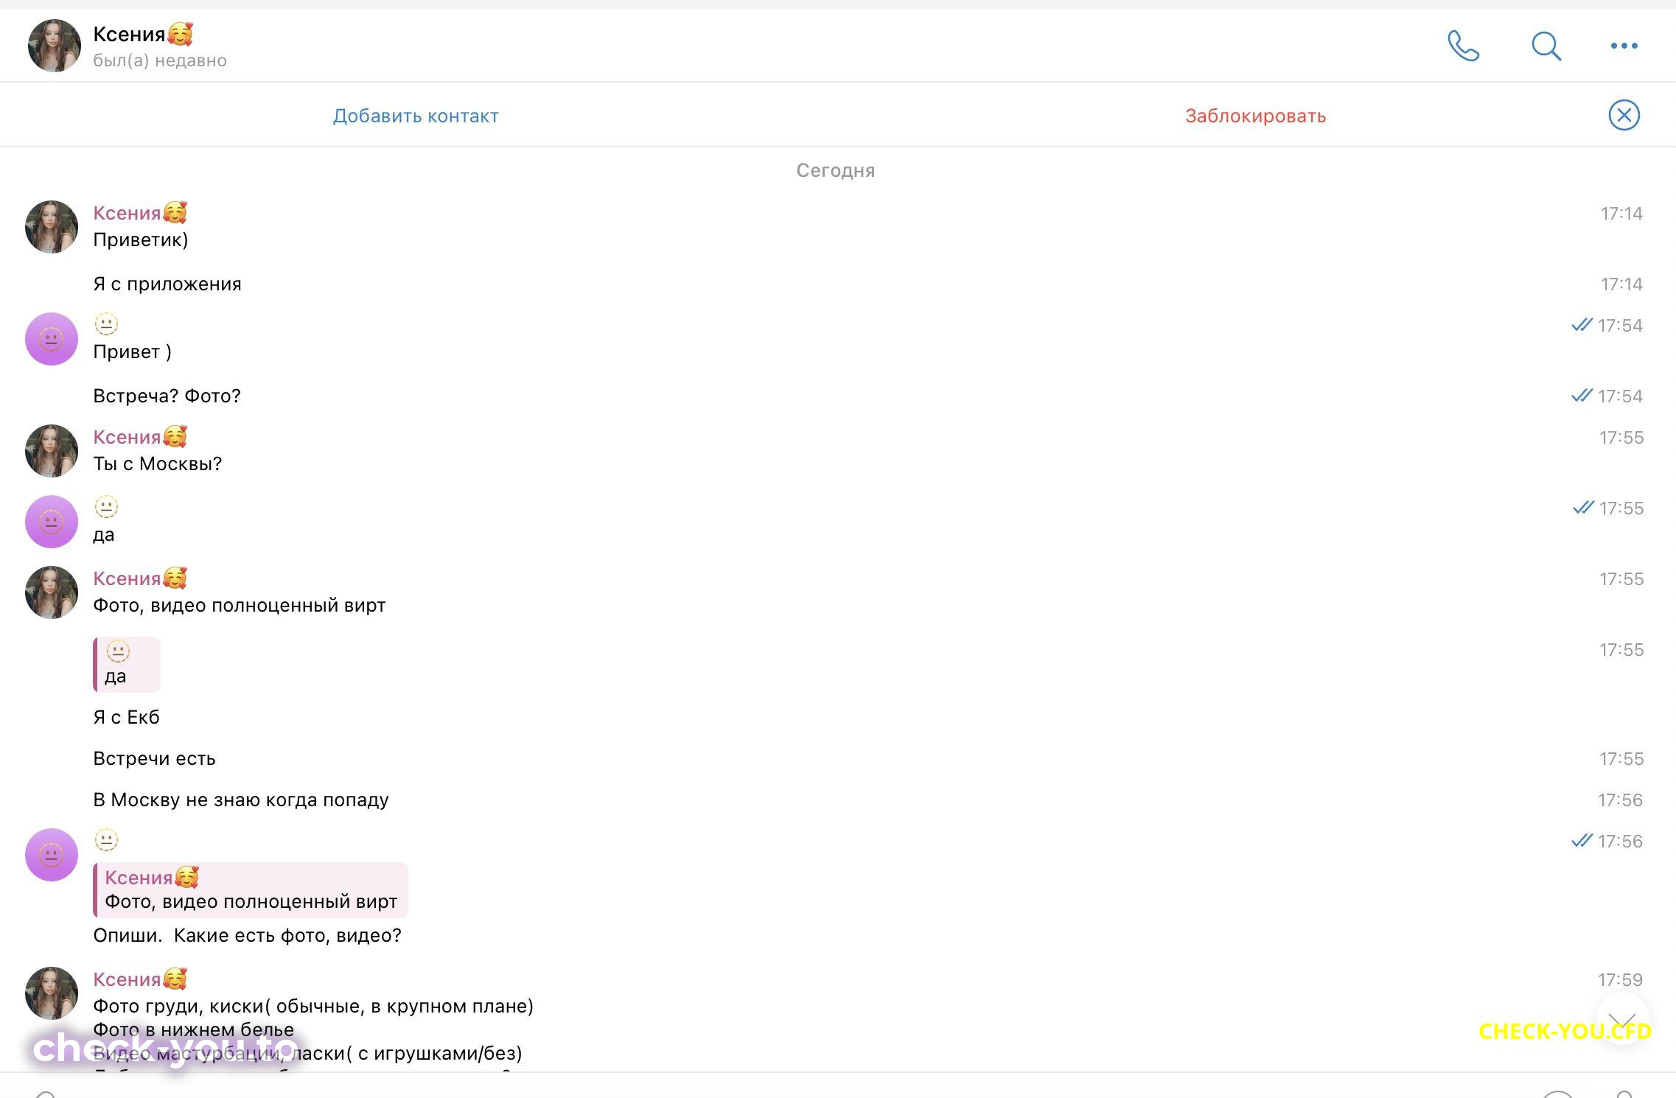Click sender name Ксения above Приветик)
The height and width of the screenshot is (1098, 1676).
(x=140, y=213)
